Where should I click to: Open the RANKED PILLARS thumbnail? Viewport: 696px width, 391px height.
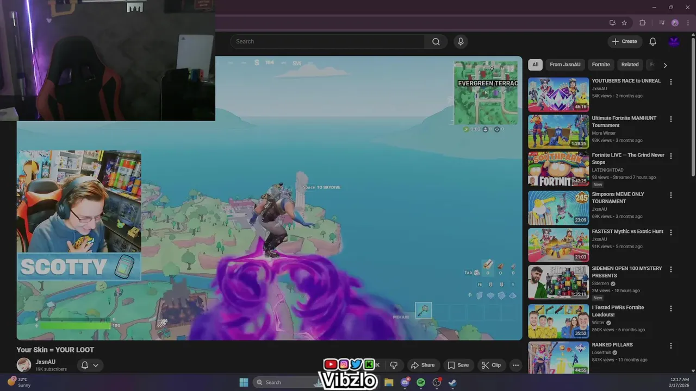click(x=558, y=357)
